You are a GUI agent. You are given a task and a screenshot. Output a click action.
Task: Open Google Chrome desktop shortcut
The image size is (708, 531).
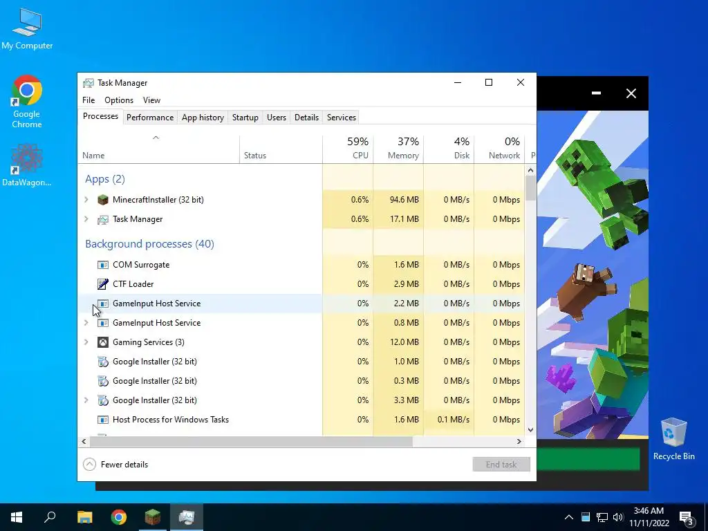tap(27, 102)
